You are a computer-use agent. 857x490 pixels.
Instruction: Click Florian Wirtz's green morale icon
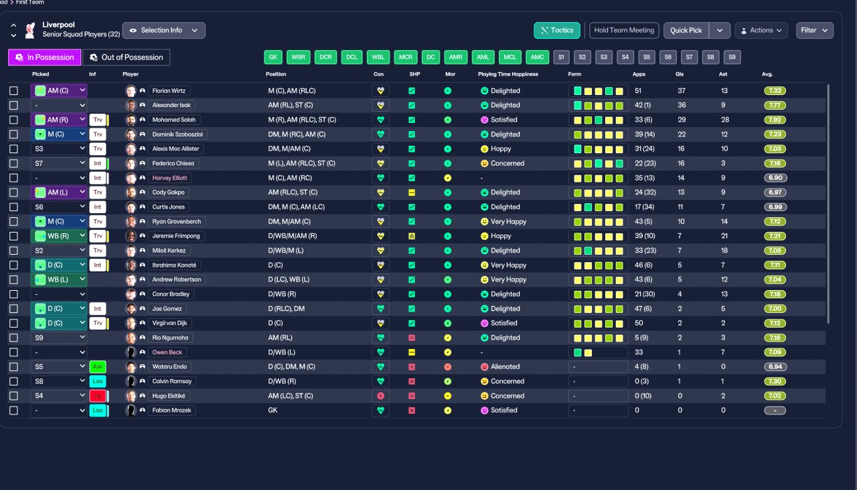(447, 91)
